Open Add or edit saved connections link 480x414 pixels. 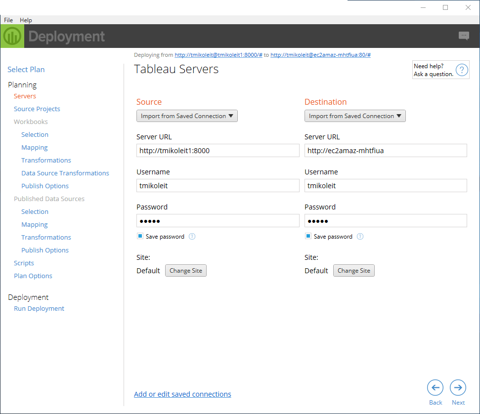(x=182, y=394)
